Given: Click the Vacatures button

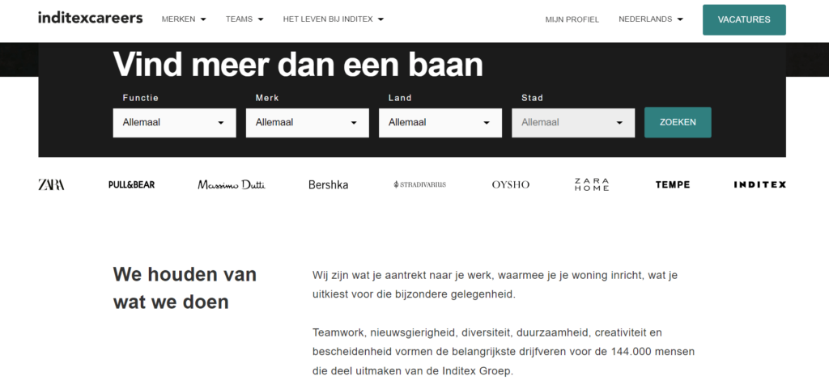Looking at the screenshot, I should [744, 20].
